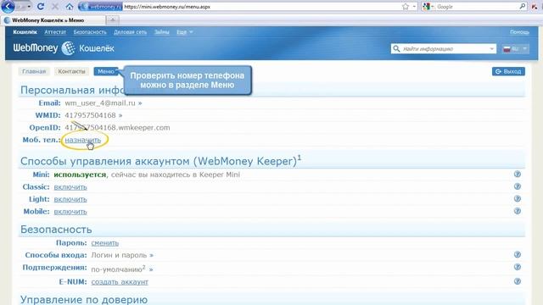Image resolution: width=543 pixels, height=305 pixels.
Task: Open the Деловая сеть menu item
Action: pyautogui.click(x=130, y=32)
